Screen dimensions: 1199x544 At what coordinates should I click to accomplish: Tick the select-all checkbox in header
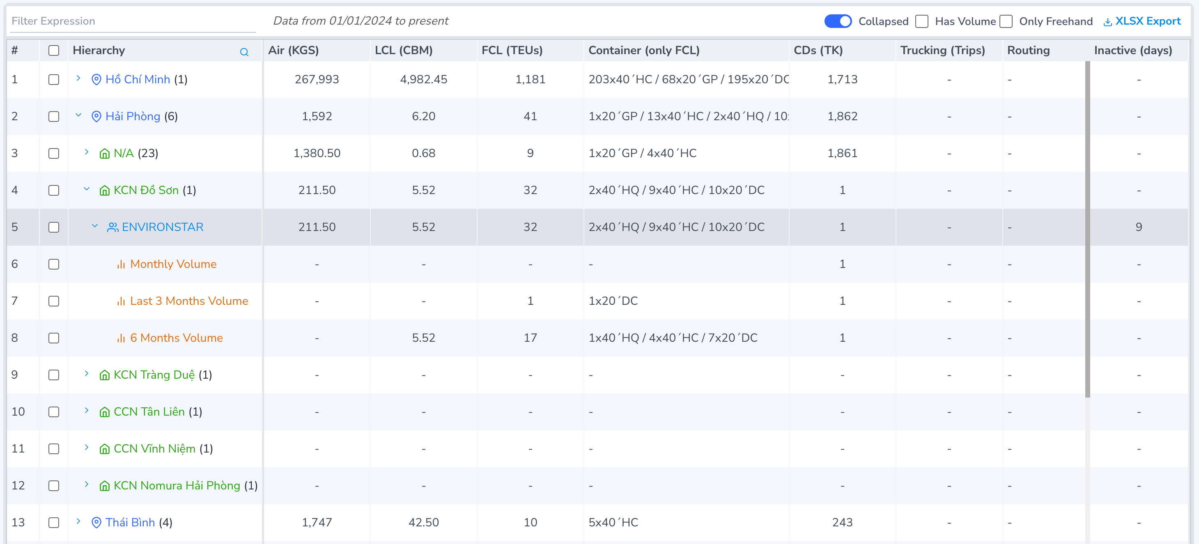coord(54,50)
